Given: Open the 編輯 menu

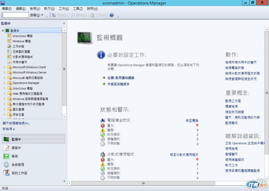Looking at the screenshot, I should tap(21, 9).
